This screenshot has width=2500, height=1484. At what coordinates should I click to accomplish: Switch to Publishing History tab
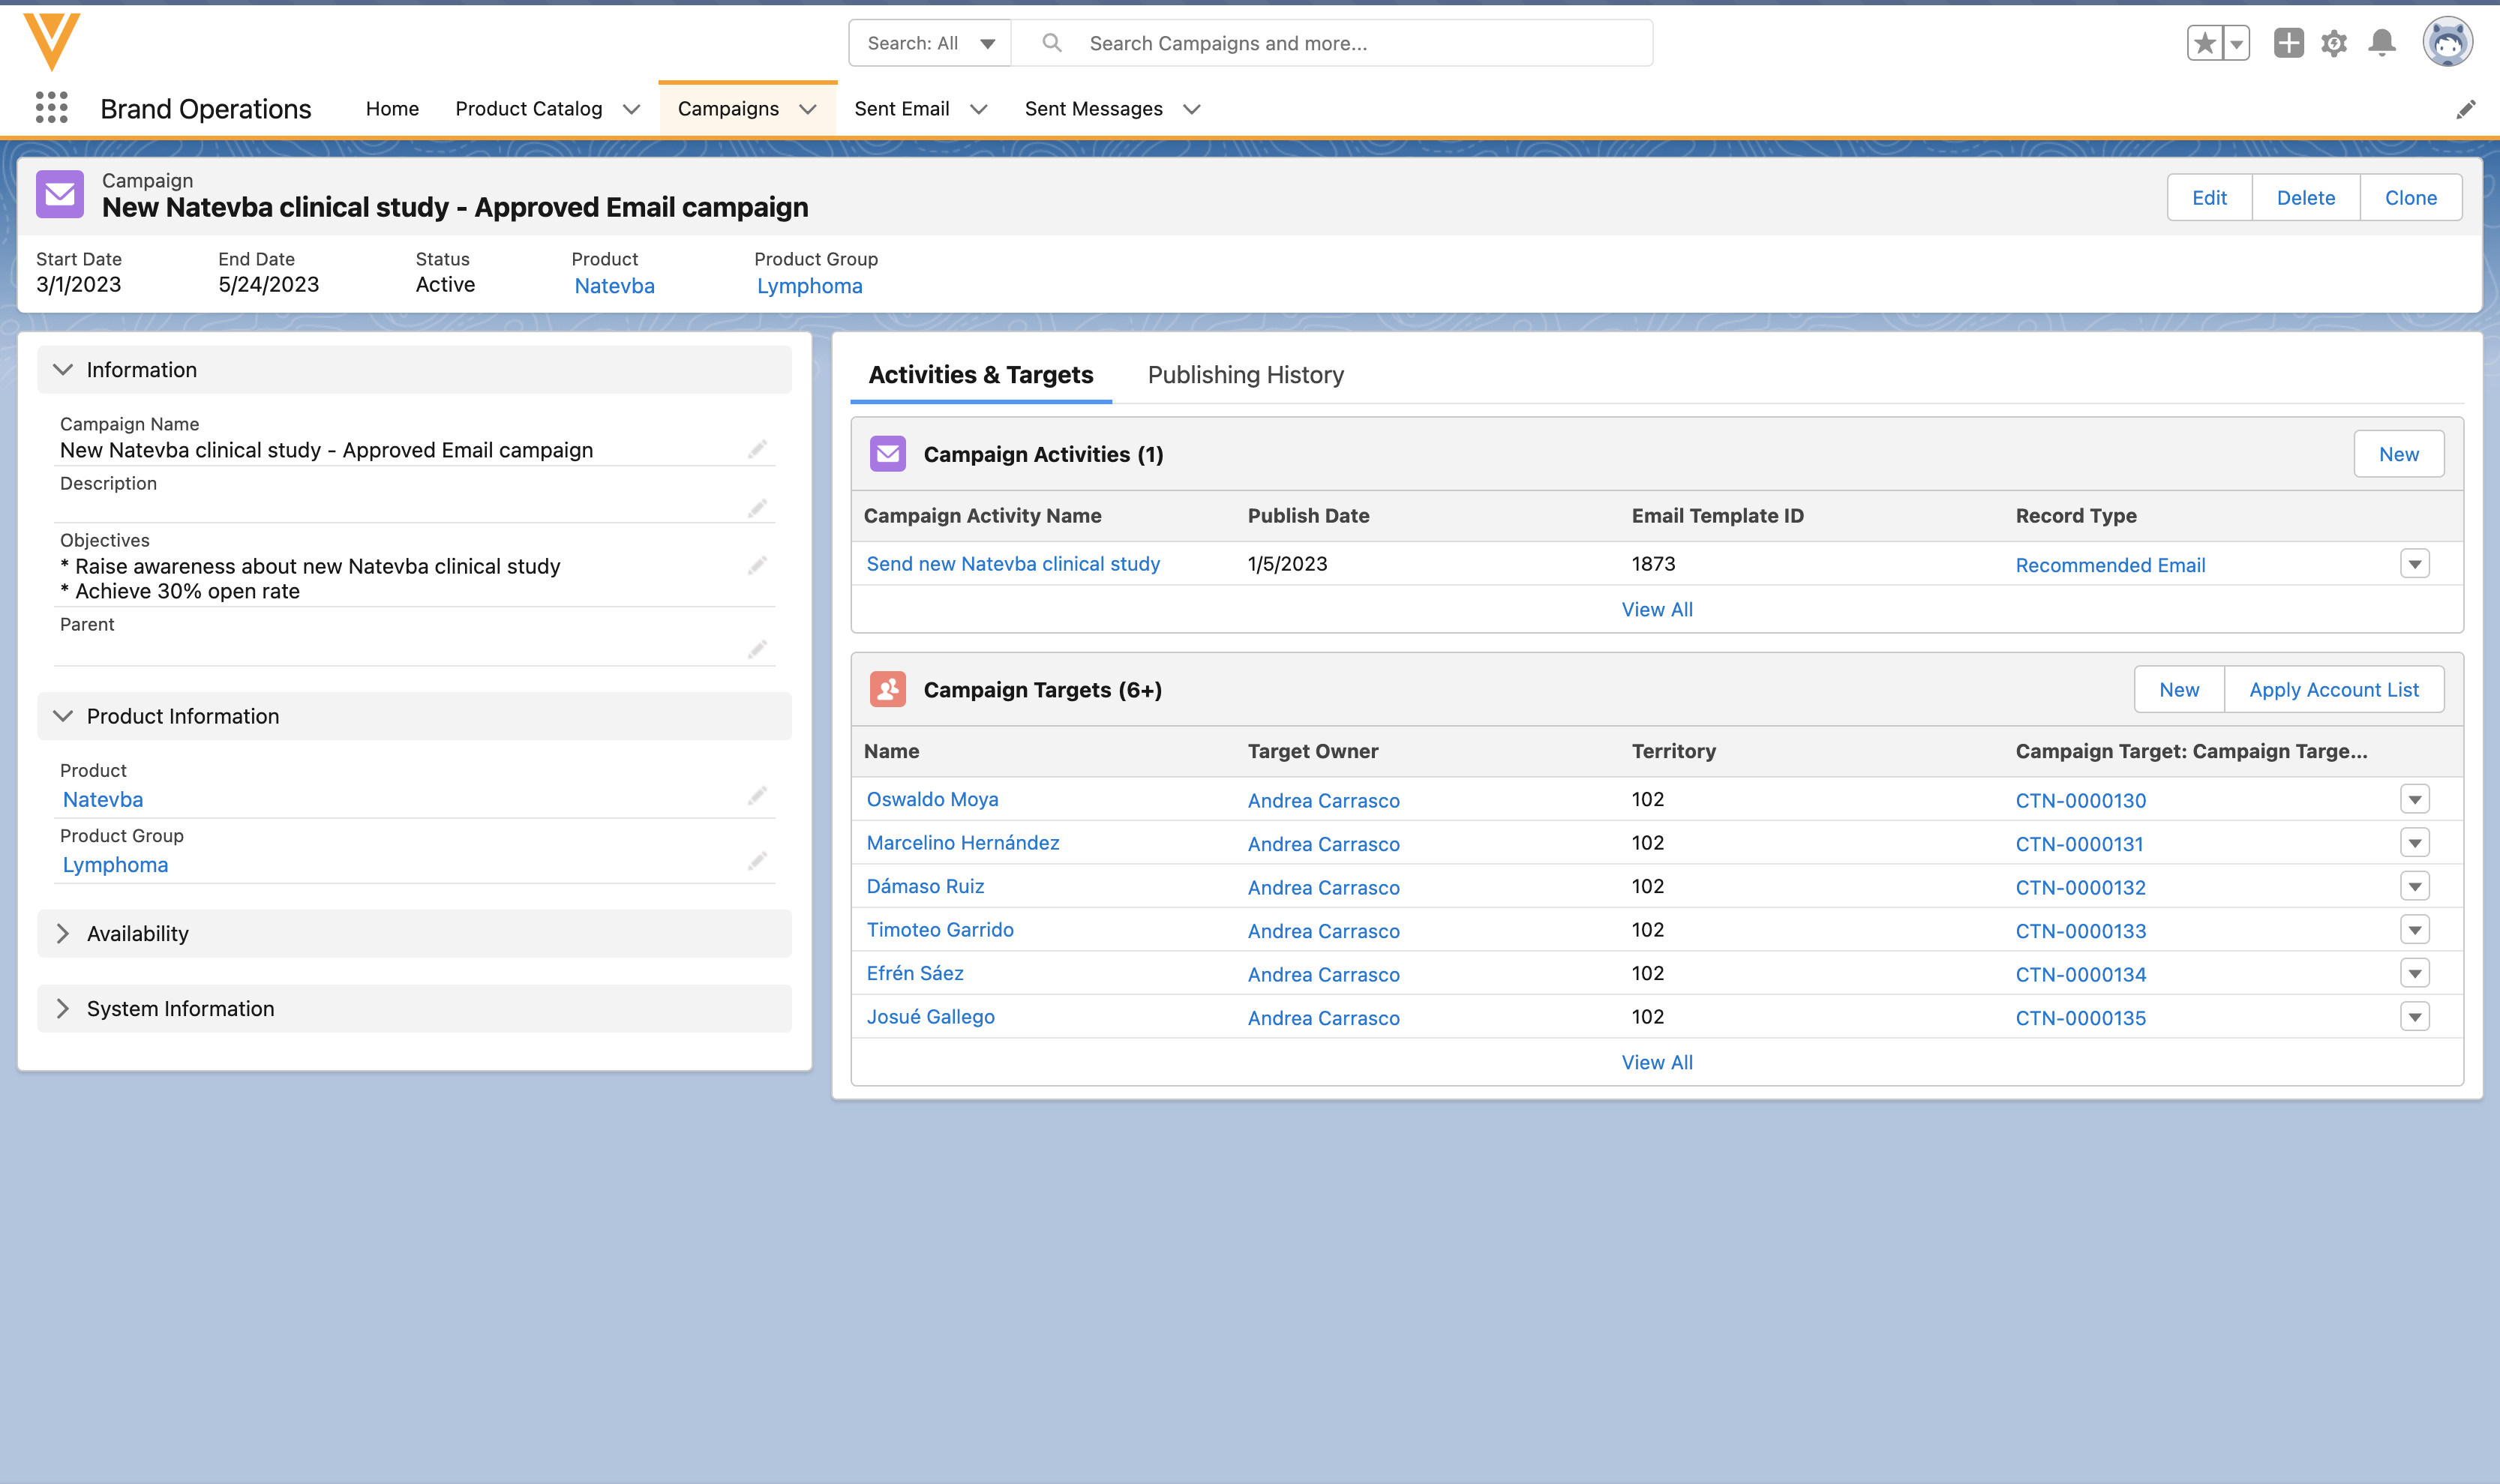point(1245,375)
